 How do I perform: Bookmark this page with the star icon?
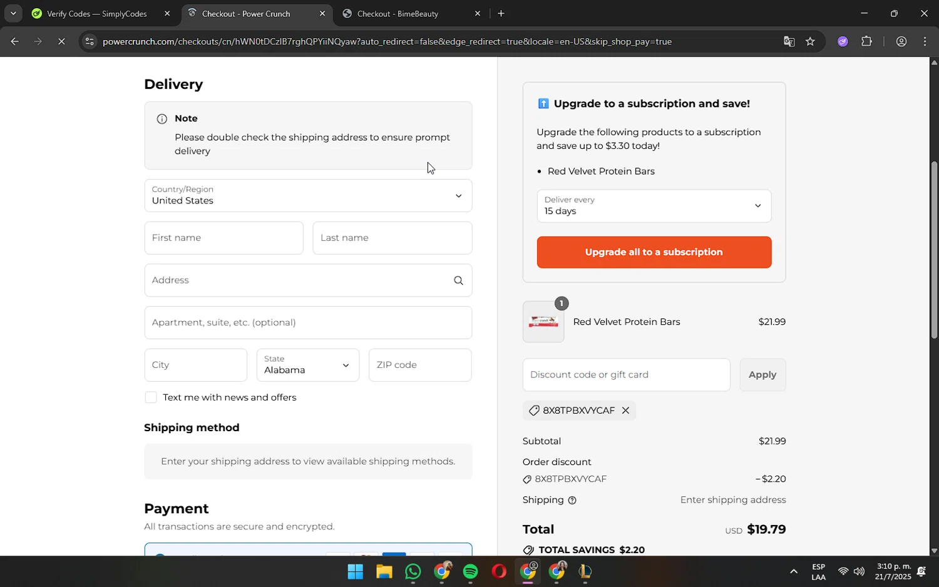click(810, 41)
